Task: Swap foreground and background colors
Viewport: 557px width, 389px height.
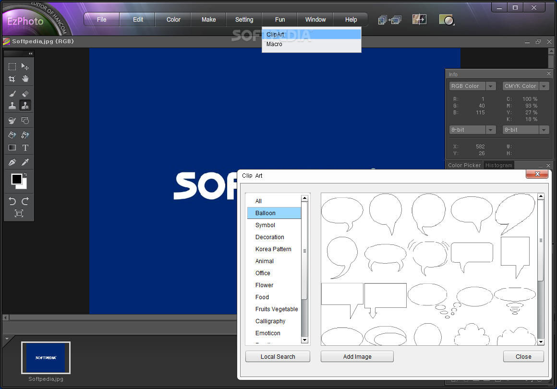Action: (x=25, y=174)
